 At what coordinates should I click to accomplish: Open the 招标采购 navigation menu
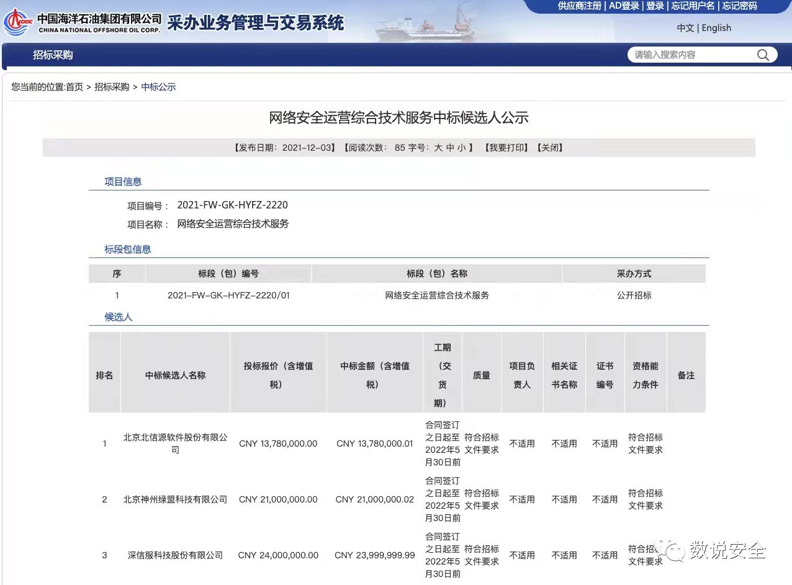click(53, 55)
